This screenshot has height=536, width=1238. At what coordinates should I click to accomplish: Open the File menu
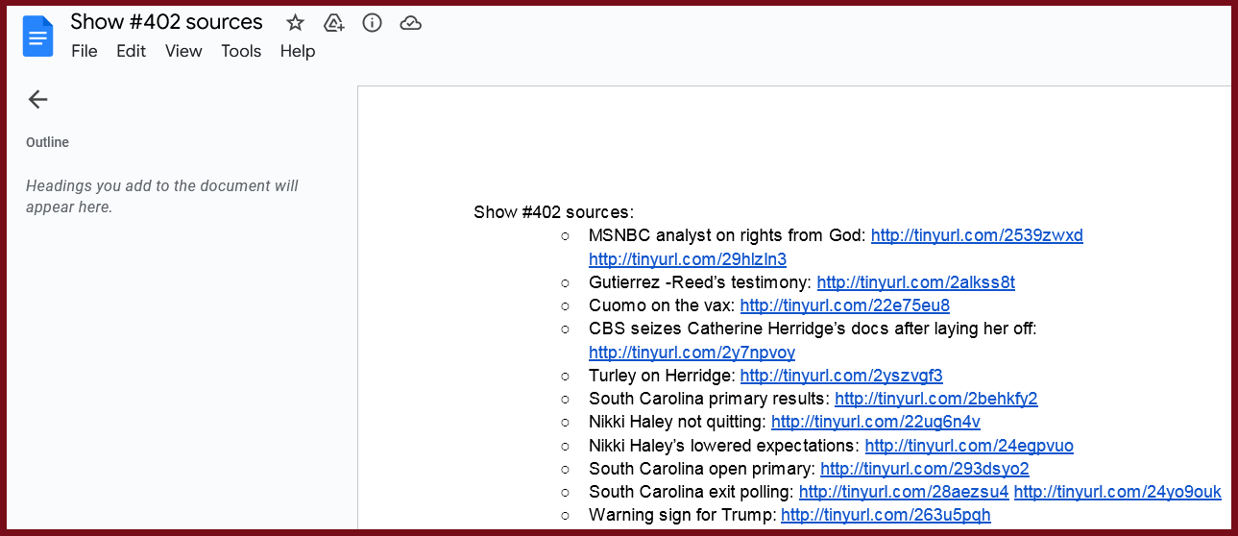[x=85, y=51]
